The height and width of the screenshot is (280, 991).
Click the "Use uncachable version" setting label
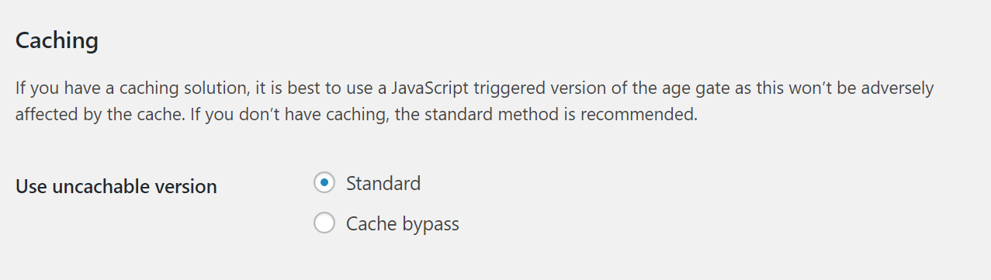point(116,186)
